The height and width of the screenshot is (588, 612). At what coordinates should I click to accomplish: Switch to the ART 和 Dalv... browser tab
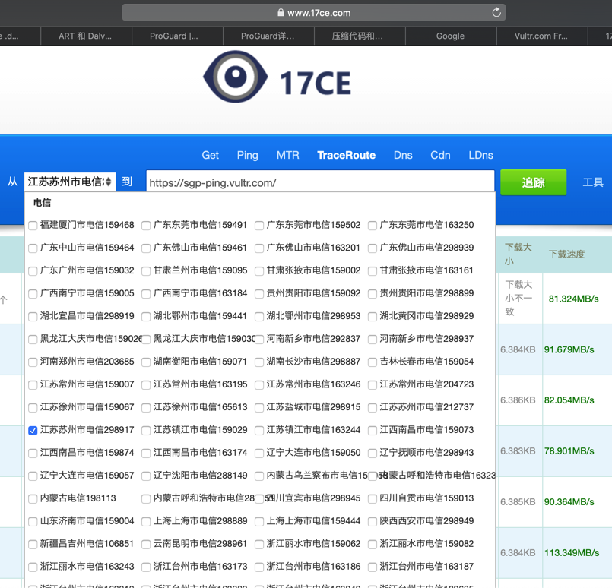(x=86, y=36)
